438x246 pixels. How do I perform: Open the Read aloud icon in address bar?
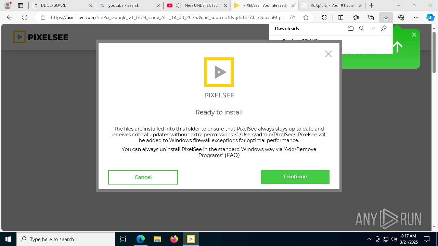pyautogui.click(x=292, y=17)
